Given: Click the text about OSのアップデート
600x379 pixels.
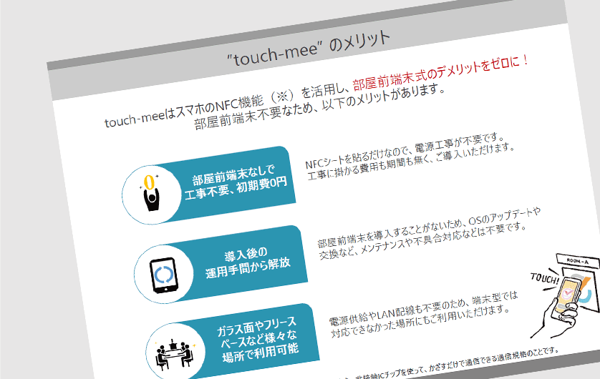Looking at the screenshot, I should click(x=429, y=227).
